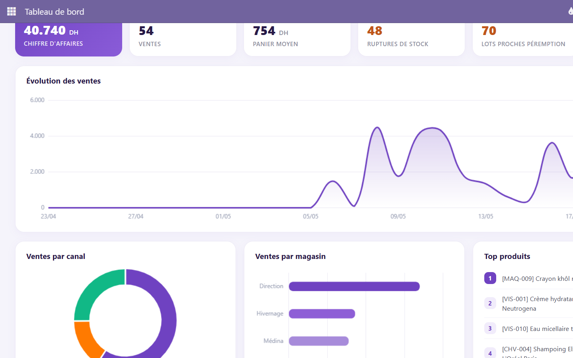Image resolution: width=573 pixels, height=358 pixels.
Task: Click the Hivernage bar in the chart
Action: 322,314
